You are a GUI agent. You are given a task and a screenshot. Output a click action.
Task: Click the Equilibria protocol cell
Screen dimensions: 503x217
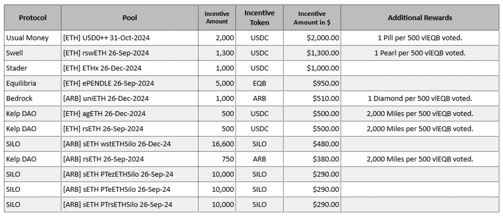click(21, 83)
